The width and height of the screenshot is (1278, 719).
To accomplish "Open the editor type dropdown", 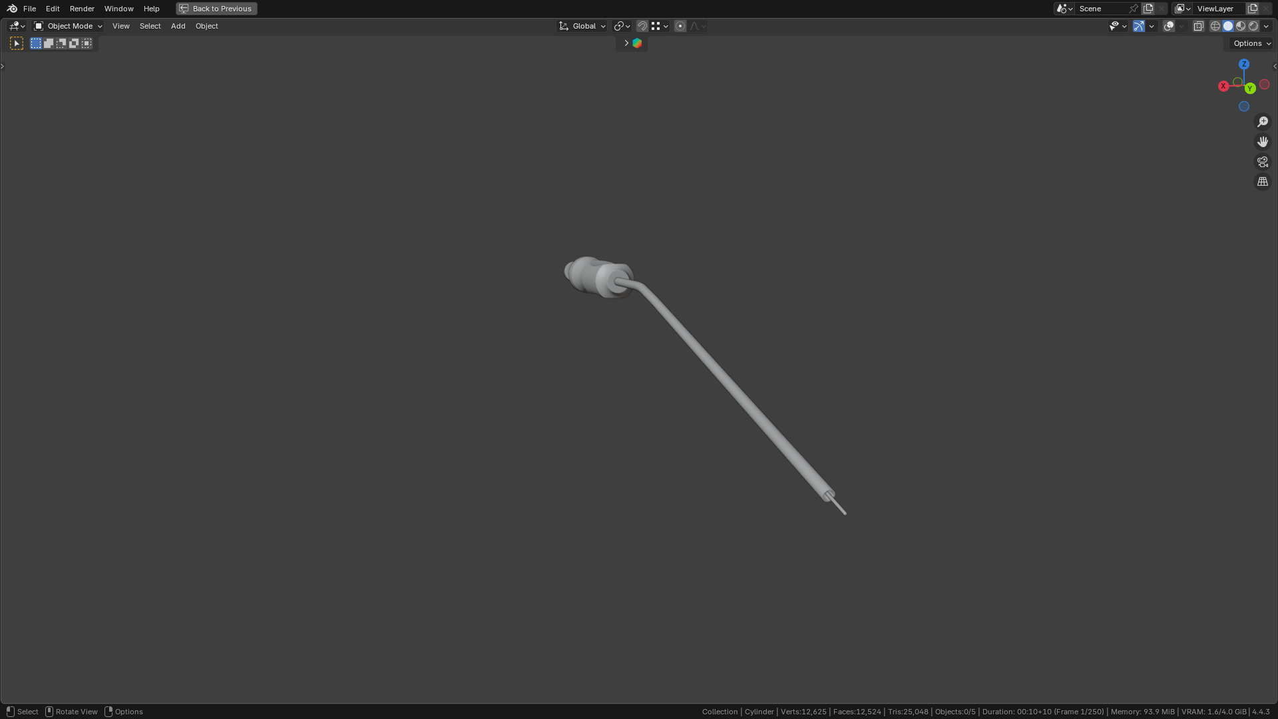I will tap(17, 26).
